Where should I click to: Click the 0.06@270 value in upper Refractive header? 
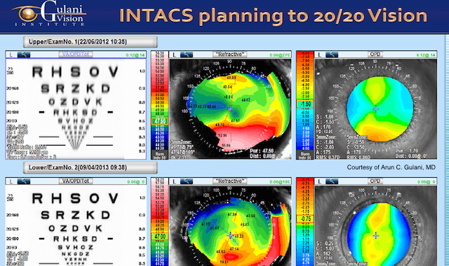pos(280,55)
